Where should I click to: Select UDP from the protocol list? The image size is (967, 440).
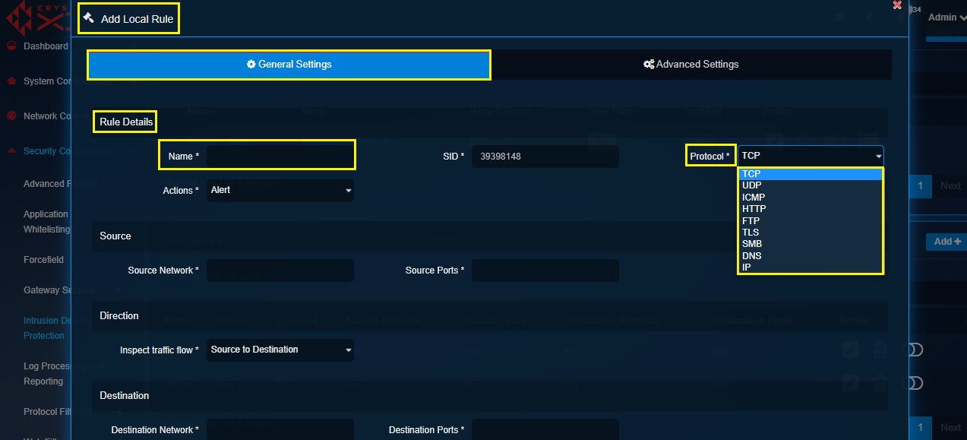click(811, 185)
